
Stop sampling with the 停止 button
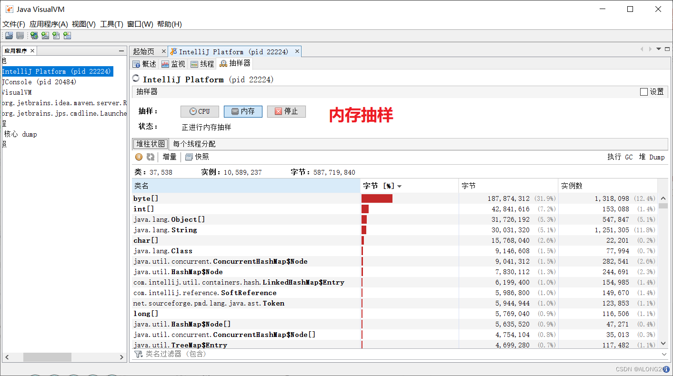coord(286,111)
